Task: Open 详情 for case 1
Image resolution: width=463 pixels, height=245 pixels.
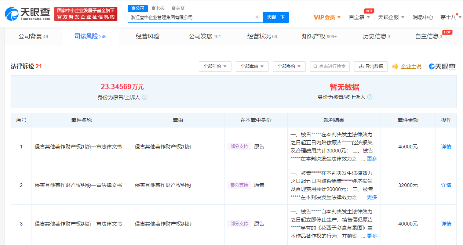Action: [446, 147]
